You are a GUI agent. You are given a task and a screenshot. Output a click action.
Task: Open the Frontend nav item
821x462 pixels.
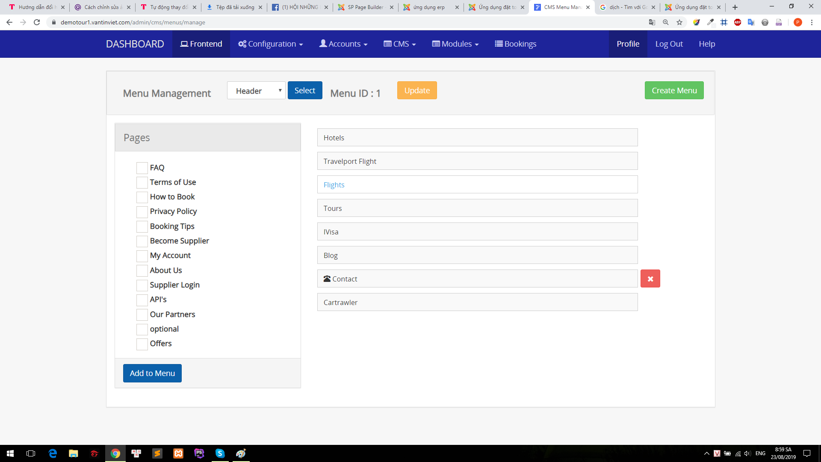point(201,44)
